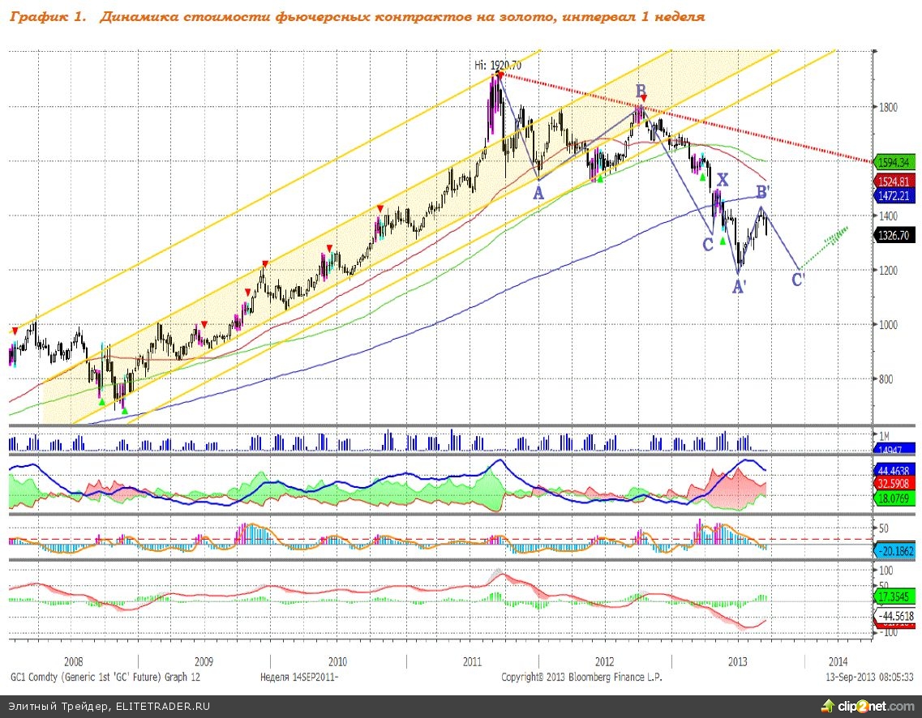Click the green 1594.34 price tag
Screen dimensions: 922x718
pos(895,161)
